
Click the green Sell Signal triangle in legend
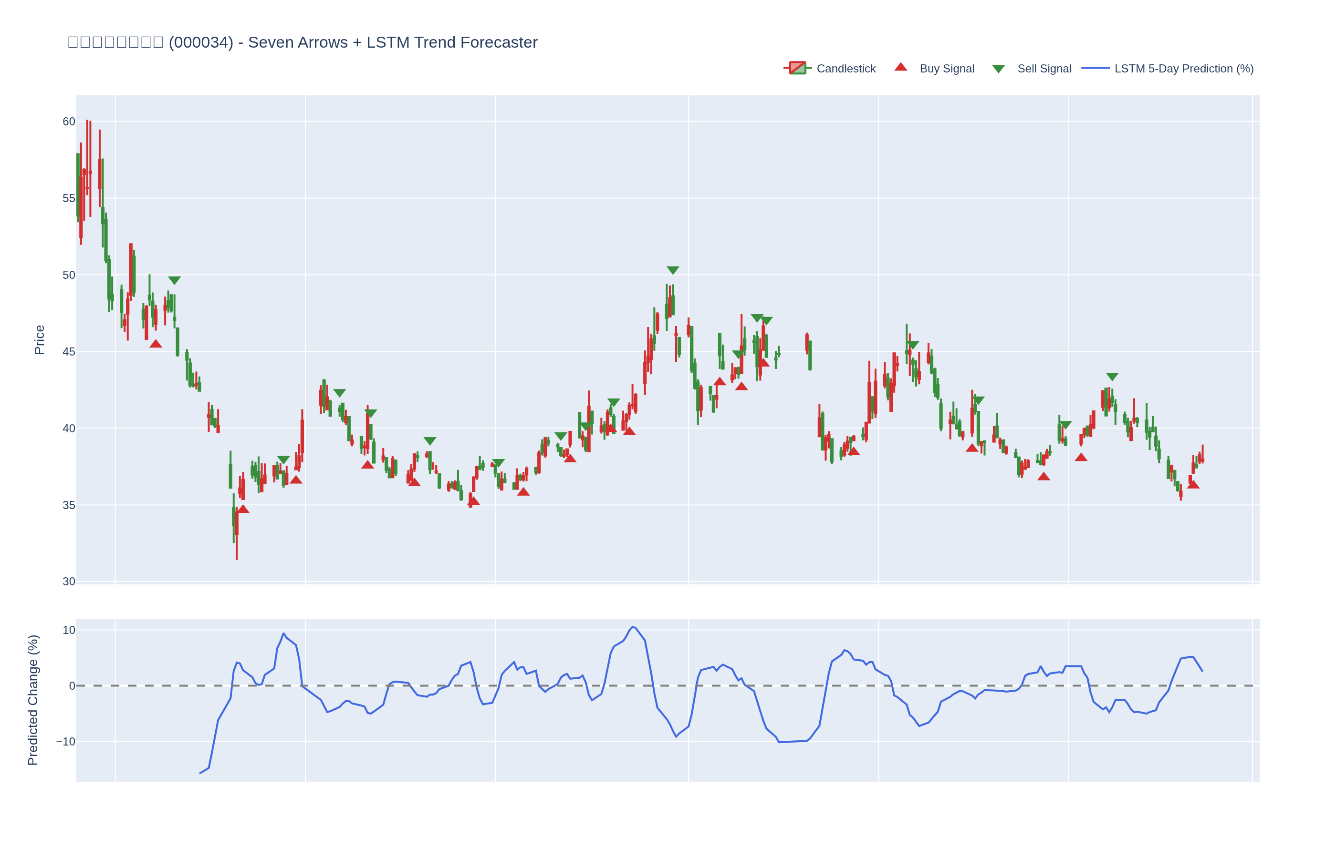click(x=998, y=69)
